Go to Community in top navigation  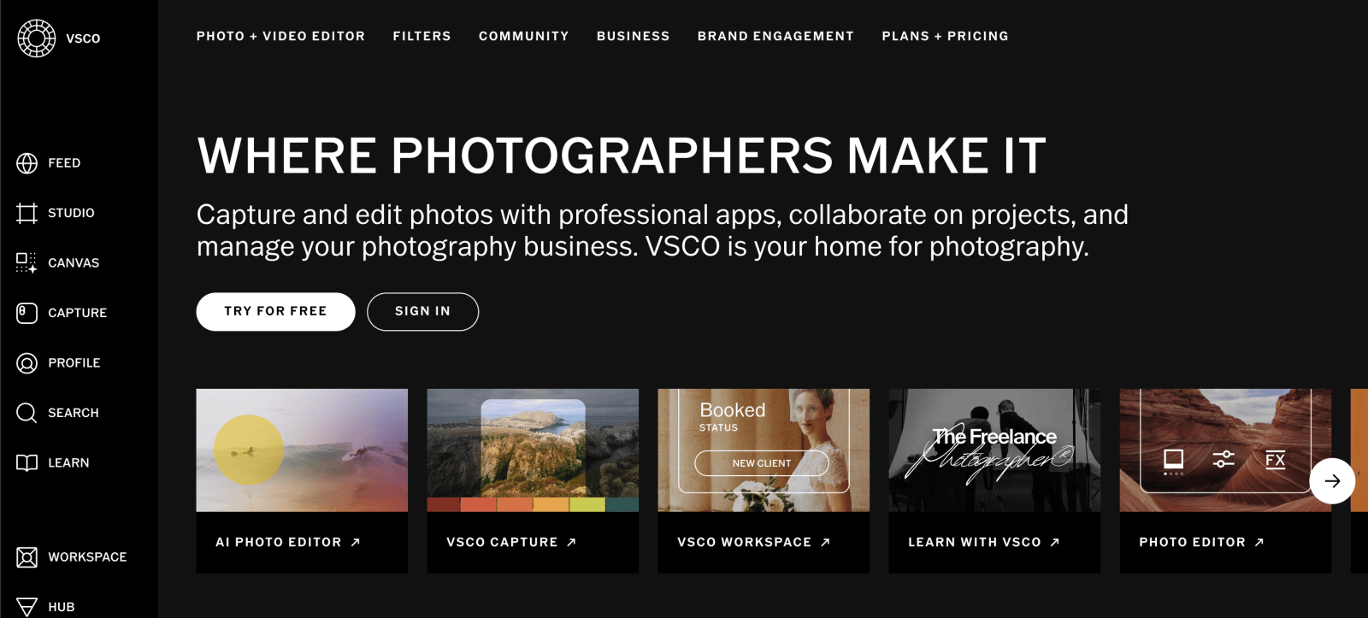tap(523, 36)
